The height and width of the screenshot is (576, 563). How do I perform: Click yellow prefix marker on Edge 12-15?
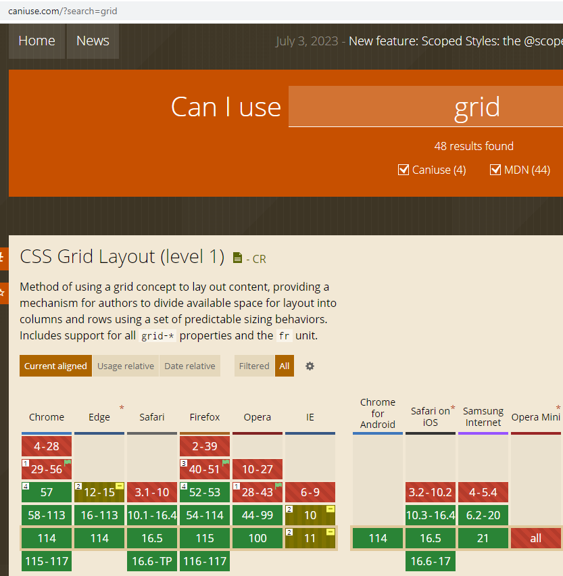click(x=120, y=486)
